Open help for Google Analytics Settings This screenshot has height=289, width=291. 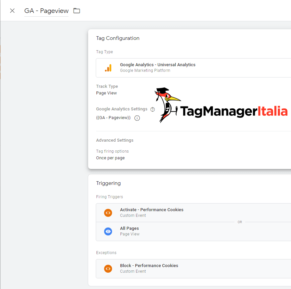coord(153,109)
